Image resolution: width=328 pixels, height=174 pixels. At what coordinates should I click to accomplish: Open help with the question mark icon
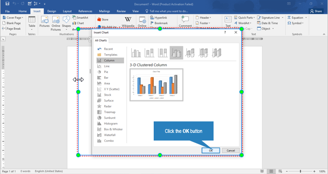click(225, 33)
